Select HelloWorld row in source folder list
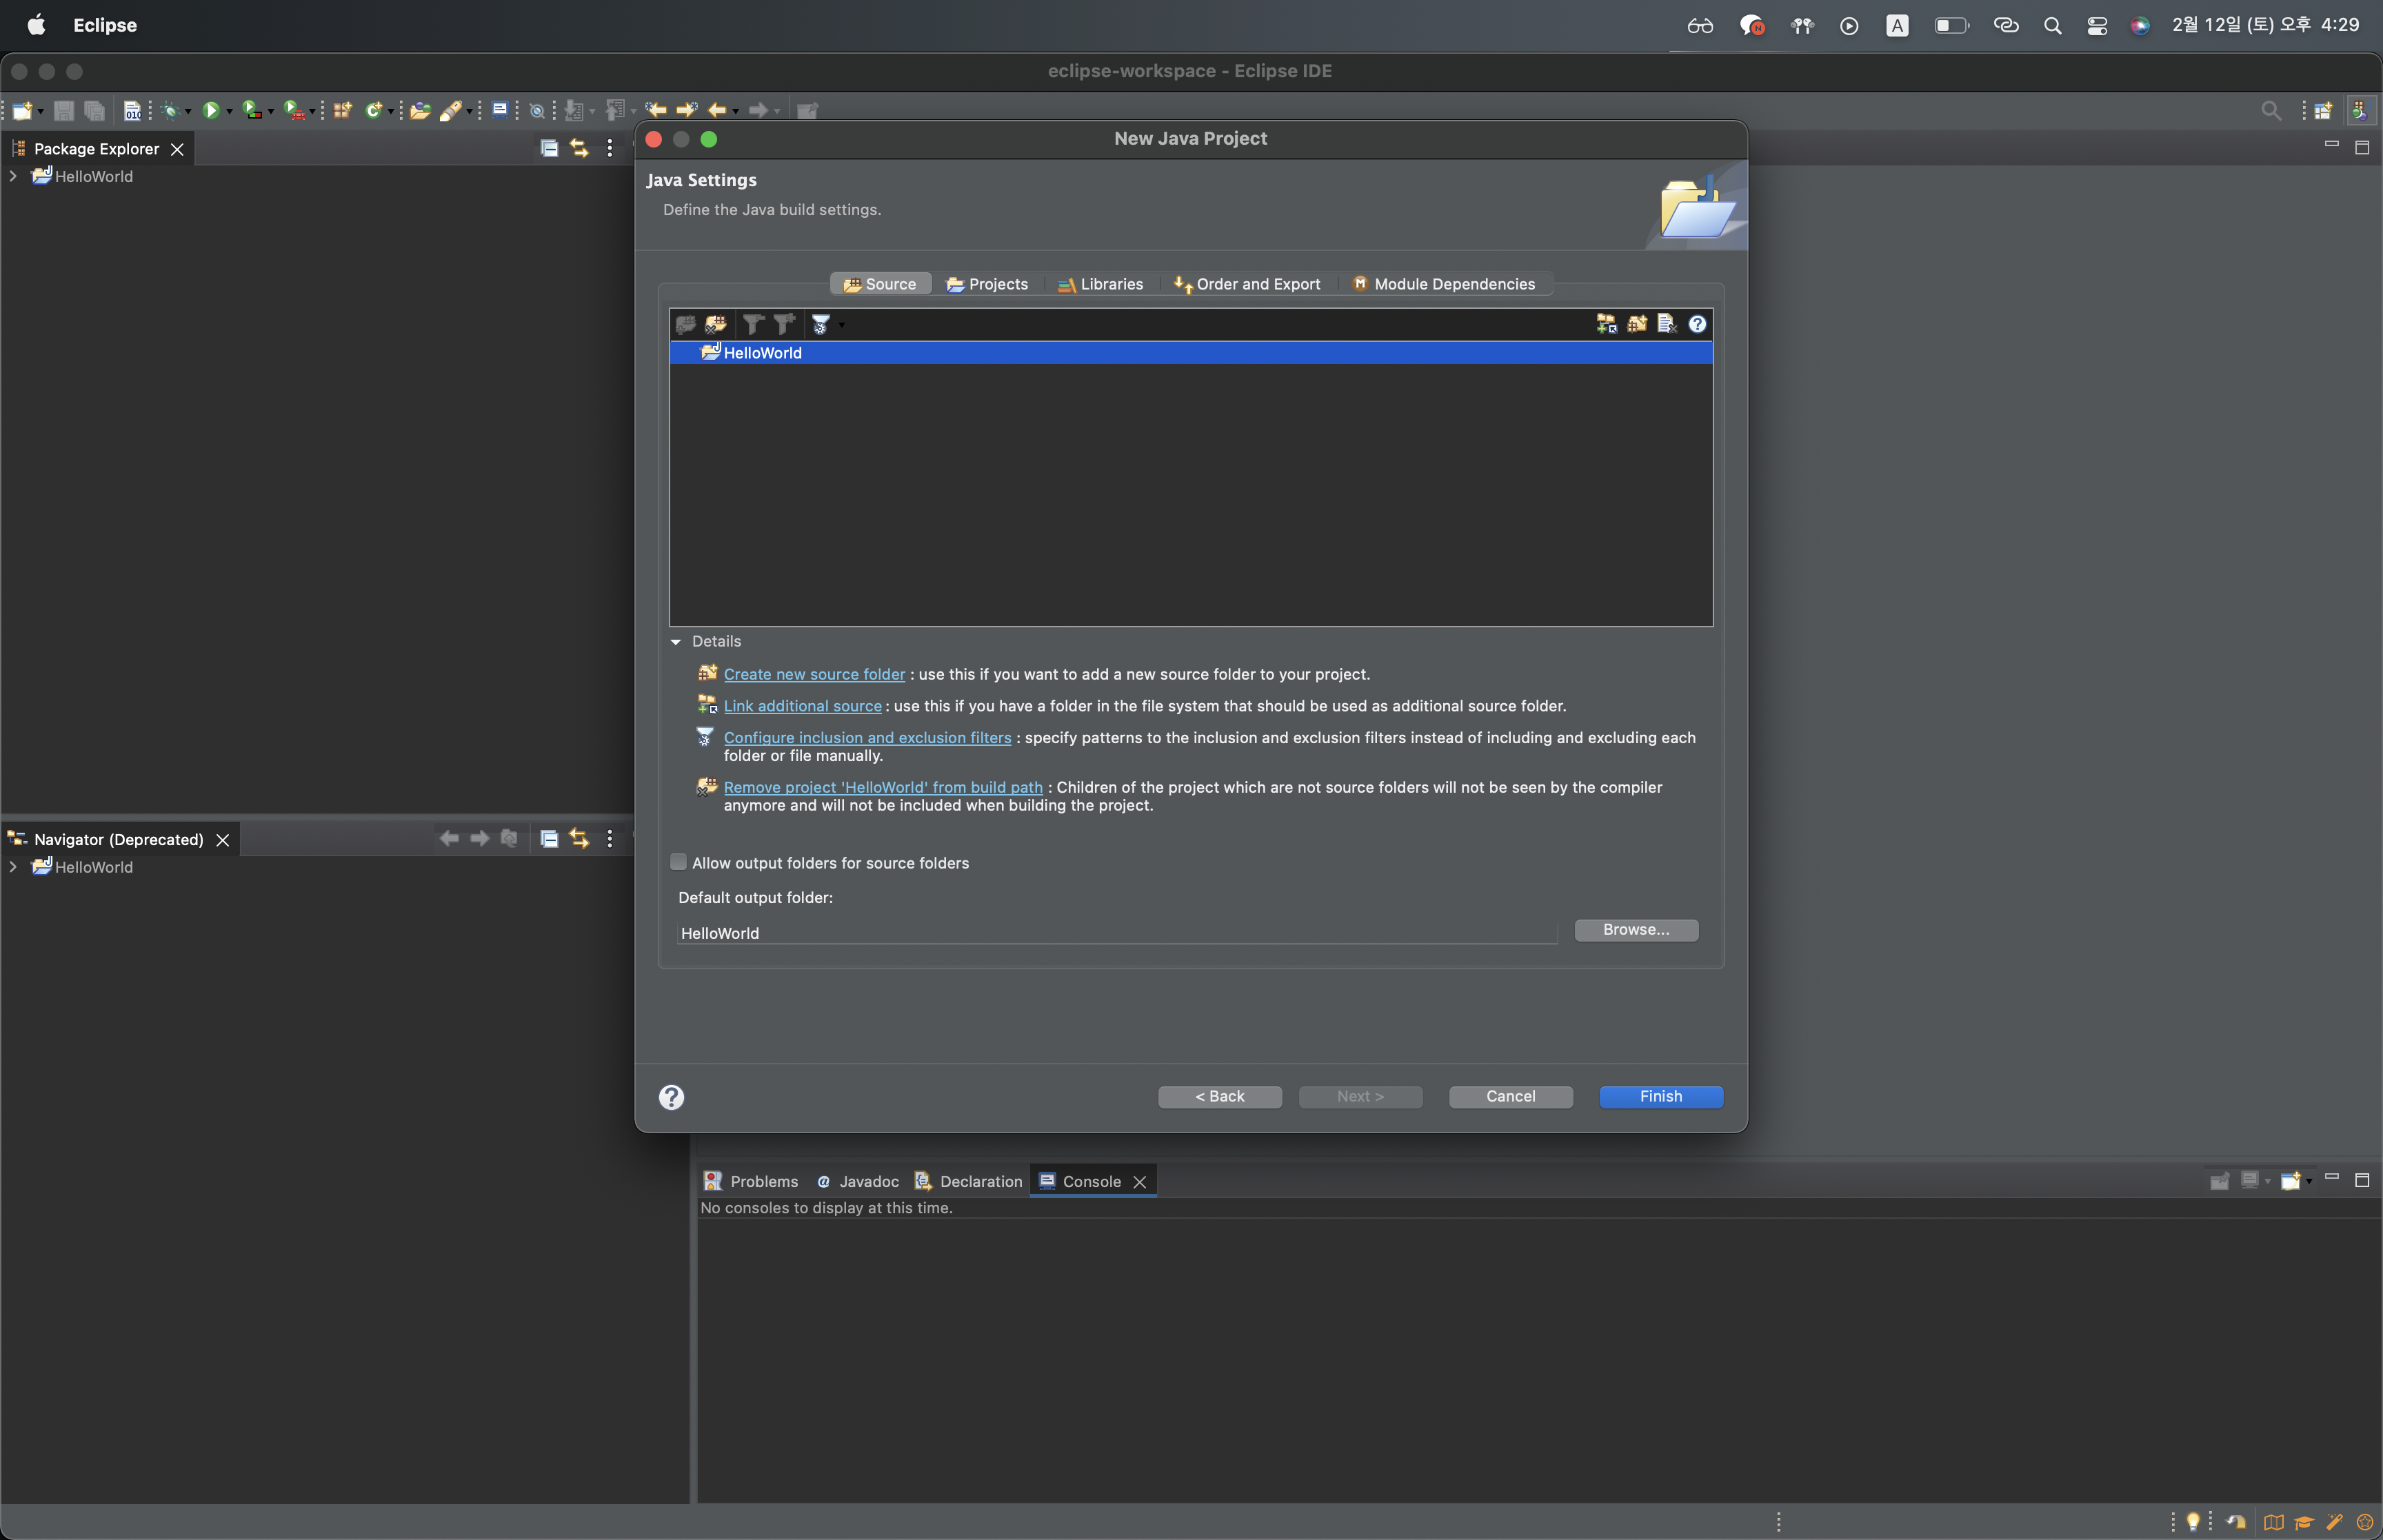The width and height of the screenshot is (2383, 1540). [x=1190, y=353]
